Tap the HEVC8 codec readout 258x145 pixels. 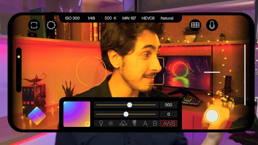[x=148, y=18]
